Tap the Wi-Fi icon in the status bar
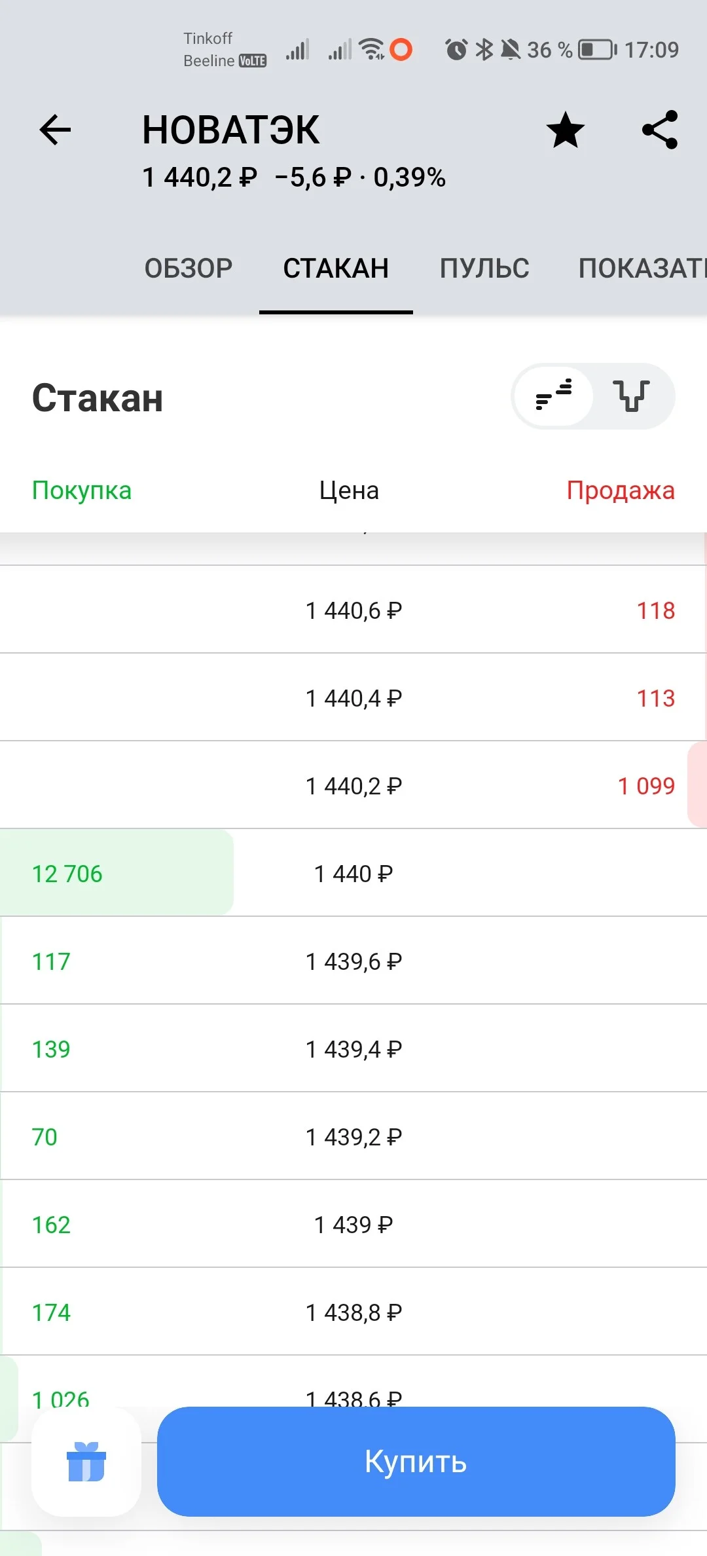The width and height of the screenshot is (707, 1556). tap(372, 49)
